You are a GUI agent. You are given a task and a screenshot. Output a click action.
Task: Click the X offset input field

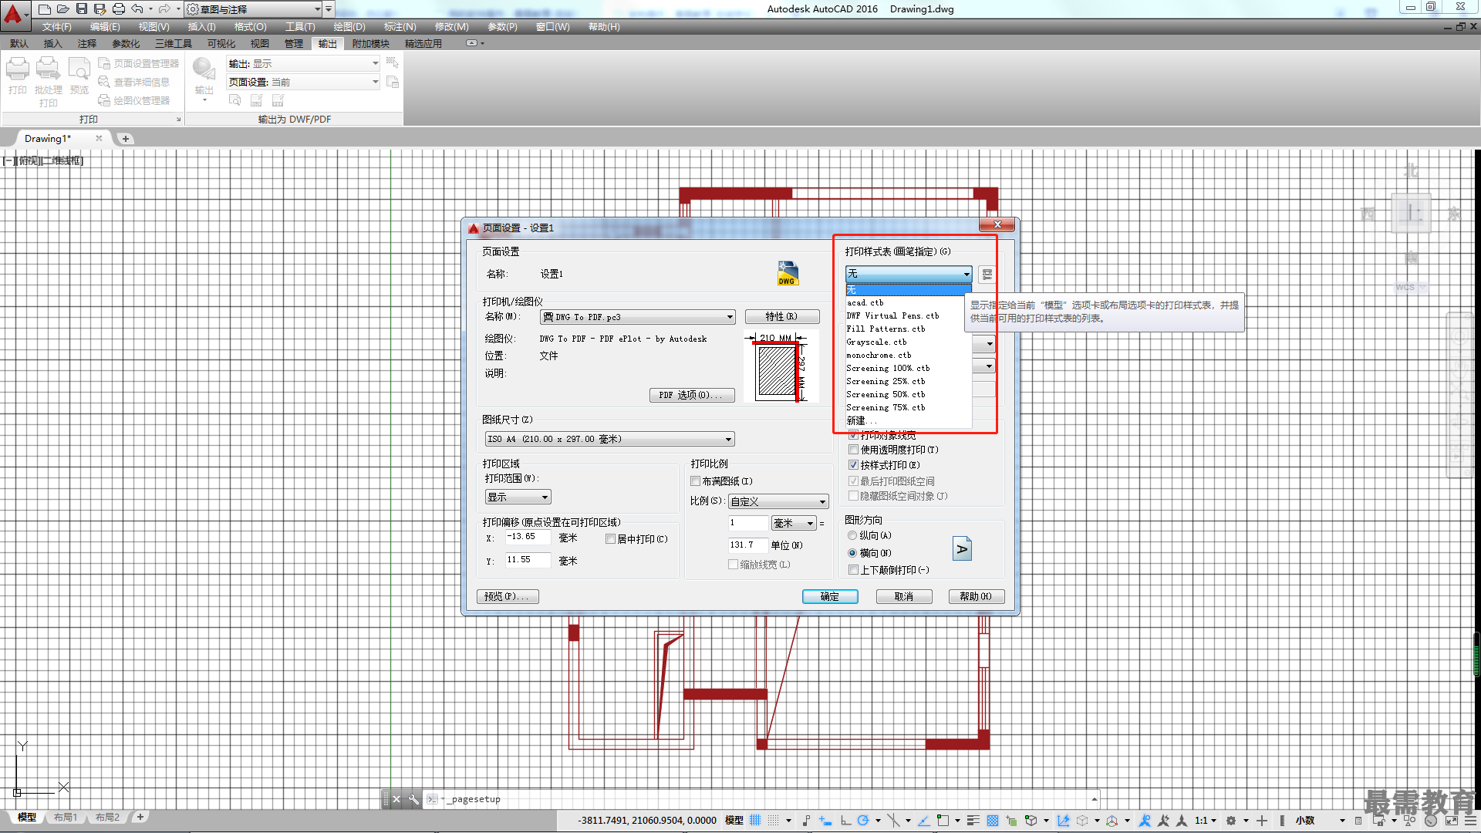528,537
